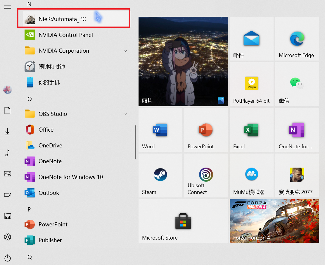Open Microsoft Edge tile
The width and height of the screenshot is (325, 265).
coord(297,38)
